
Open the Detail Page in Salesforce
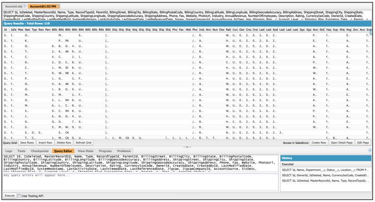click(342, 143)
